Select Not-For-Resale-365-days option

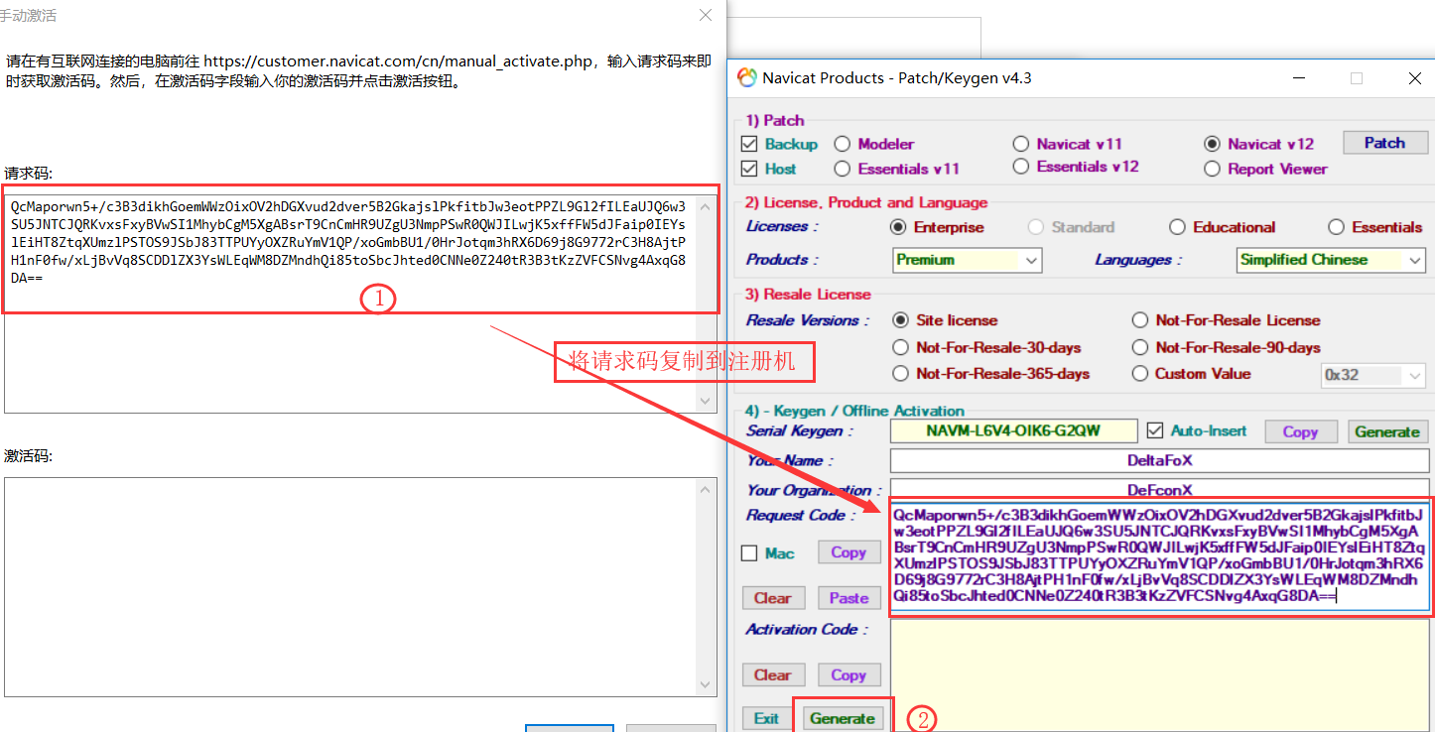tap(901, 374)
